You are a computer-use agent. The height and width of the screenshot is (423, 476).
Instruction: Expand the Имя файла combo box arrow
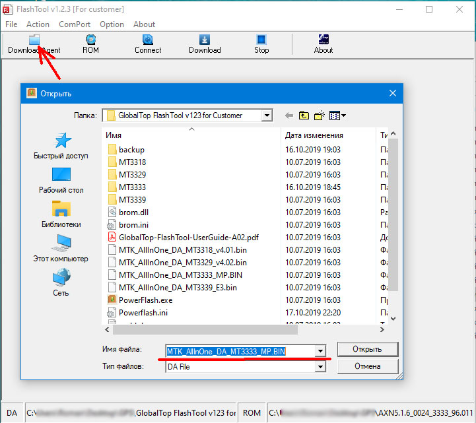321,350
